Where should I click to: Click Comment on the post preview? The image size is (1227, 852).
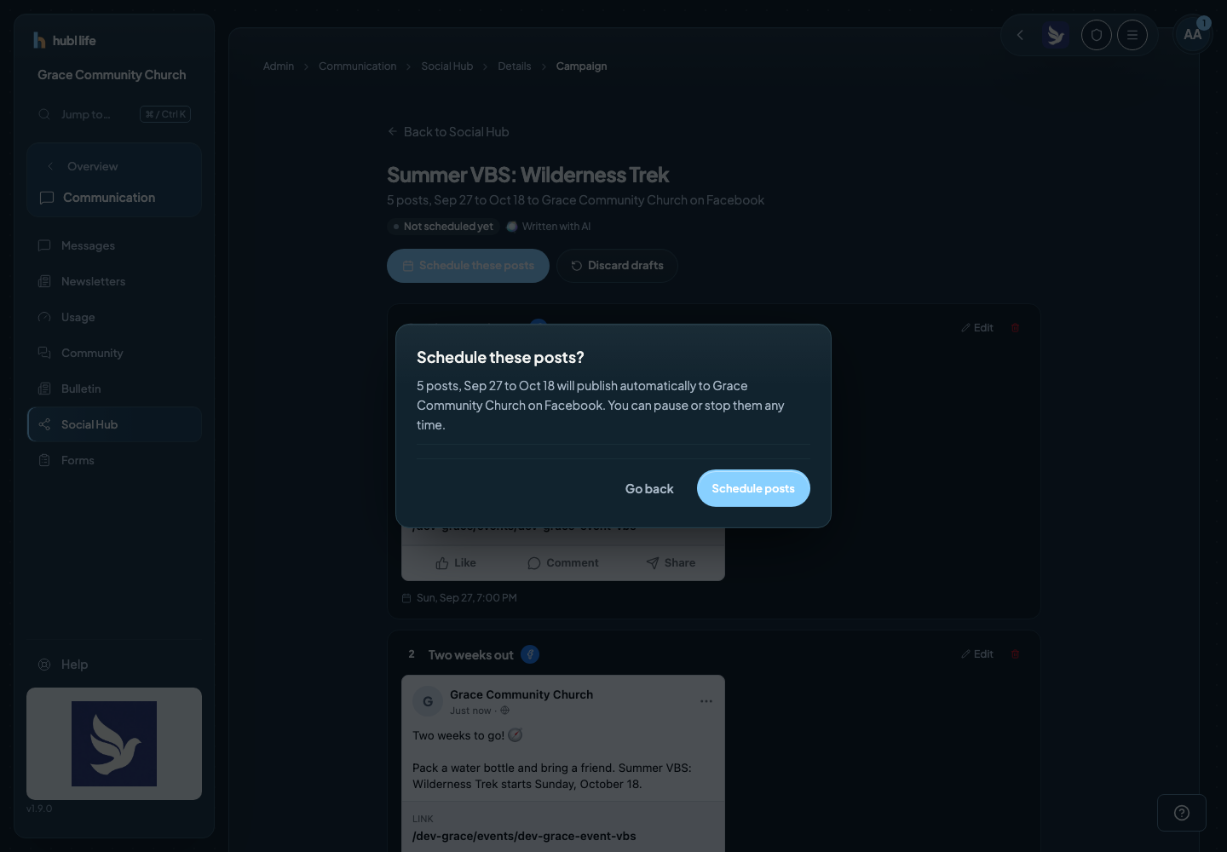point(563,563)
